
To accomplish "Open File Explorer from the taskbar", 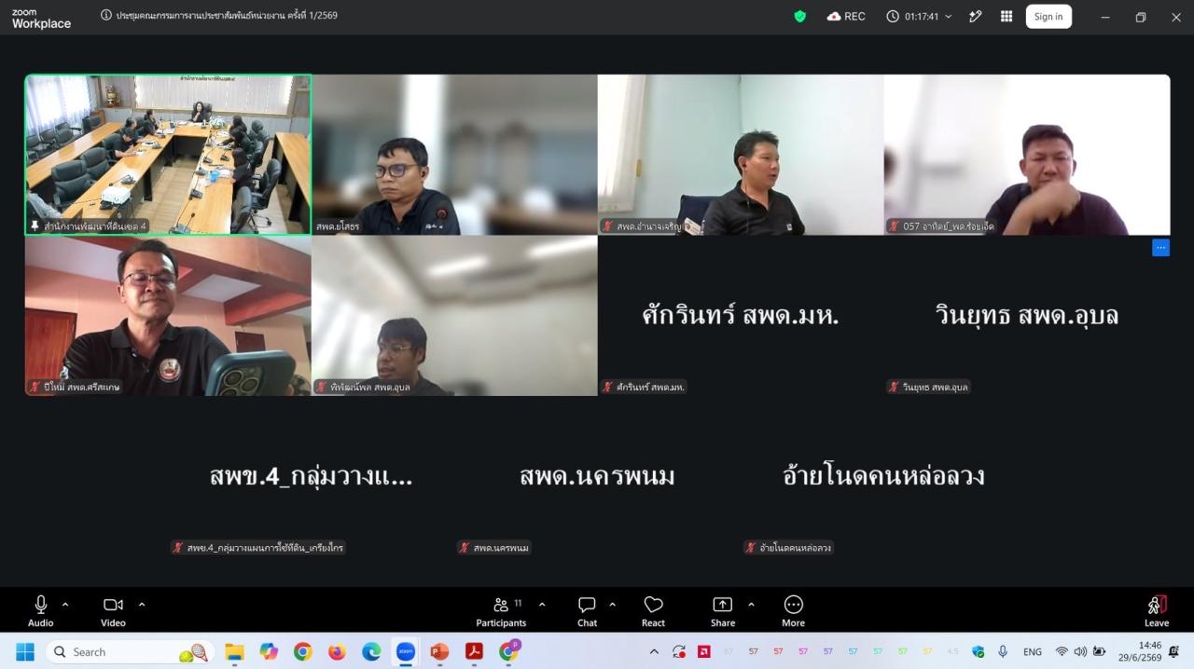I will coord(234,651).
